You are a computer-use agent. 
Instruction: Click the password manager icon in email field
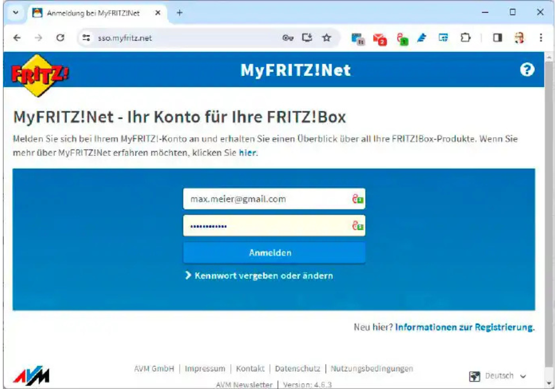(358, 199)
